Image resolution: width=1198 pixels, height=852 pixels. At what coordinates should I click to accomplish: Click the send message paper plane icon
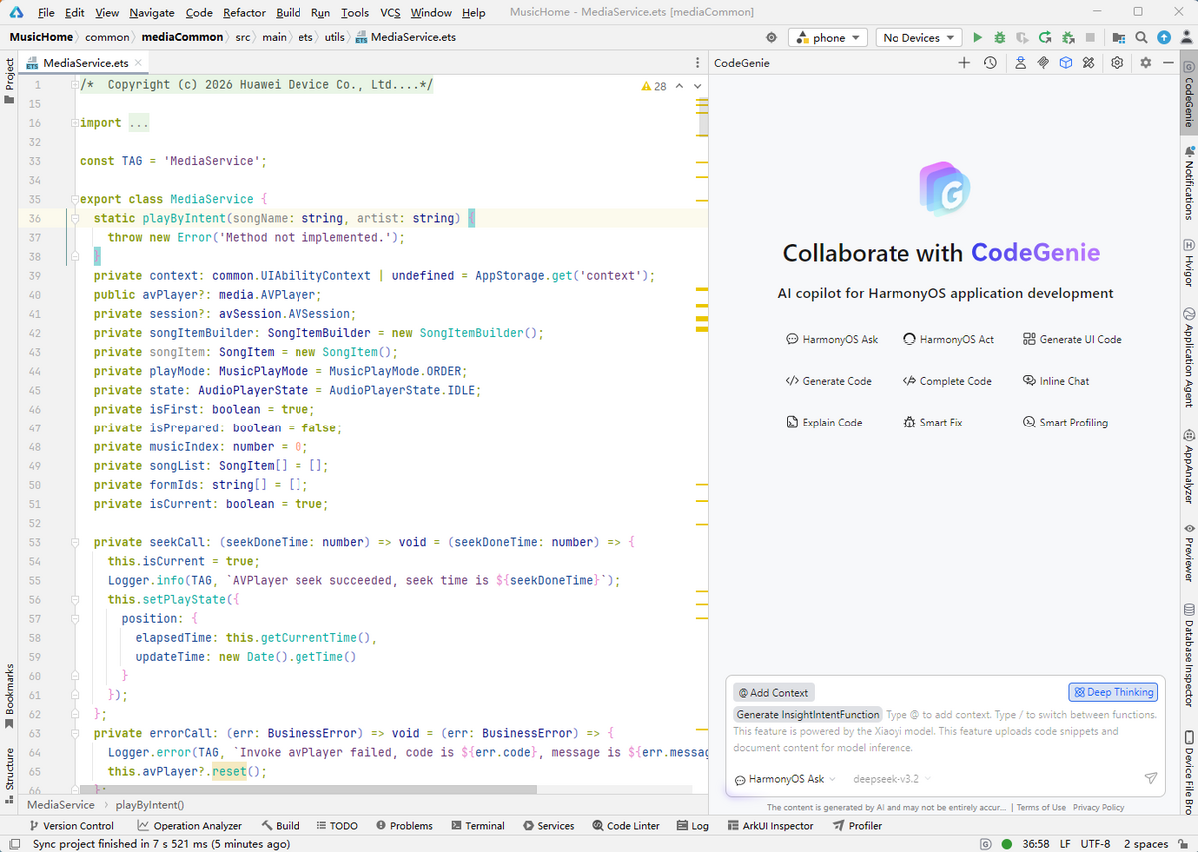click(x=1150, y=778)
